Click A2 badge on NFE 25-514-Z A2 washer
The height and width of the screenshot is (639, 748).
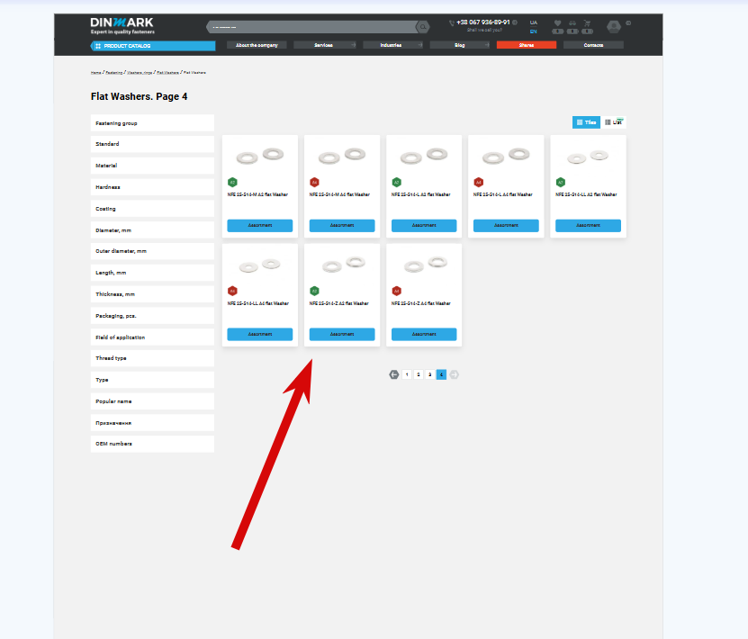click(314, 291)
